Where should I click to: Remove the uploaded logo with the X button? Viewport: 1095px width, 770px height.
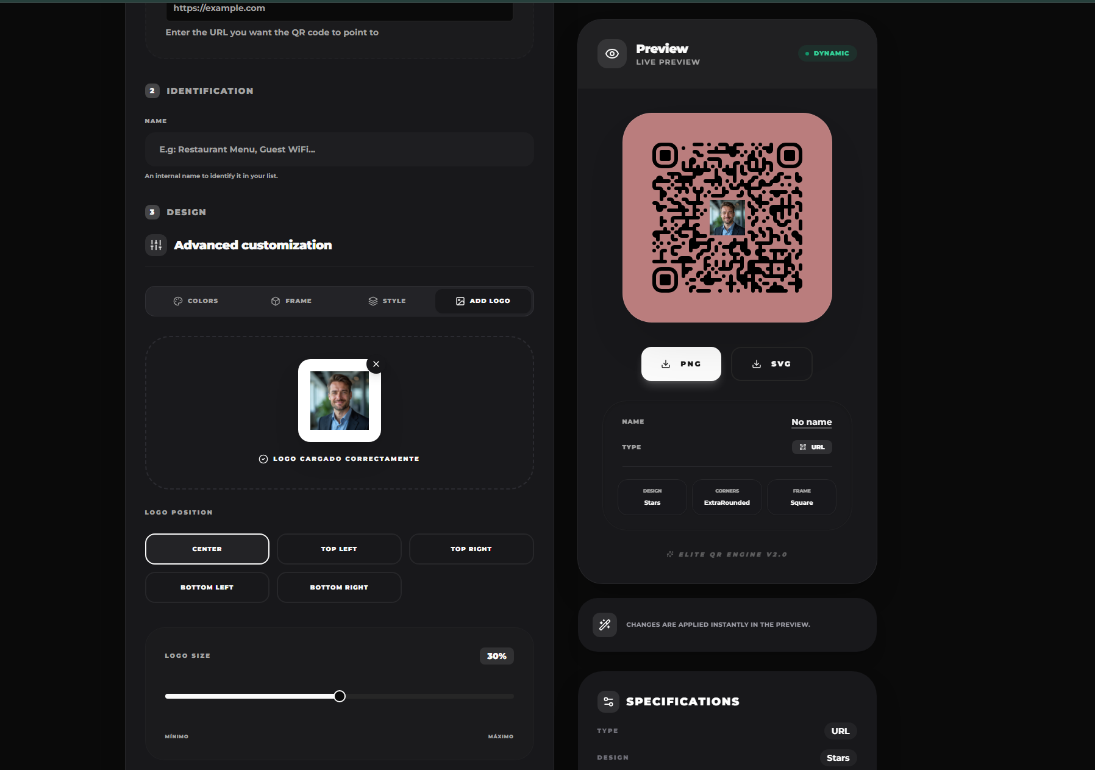click(376, 364)
